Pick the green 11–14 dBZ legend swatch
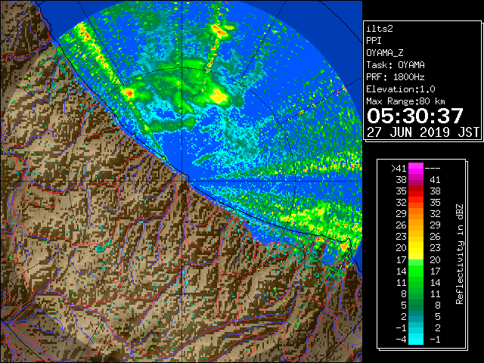This screenshot has height=363, width=484. (416, 282)
